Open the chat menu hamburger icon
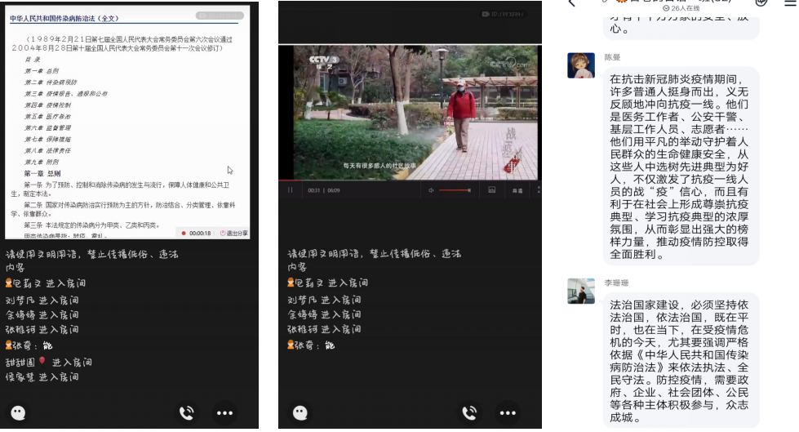Image resolution: width=799 pixels, height=432 pixels. click(789, 4)
